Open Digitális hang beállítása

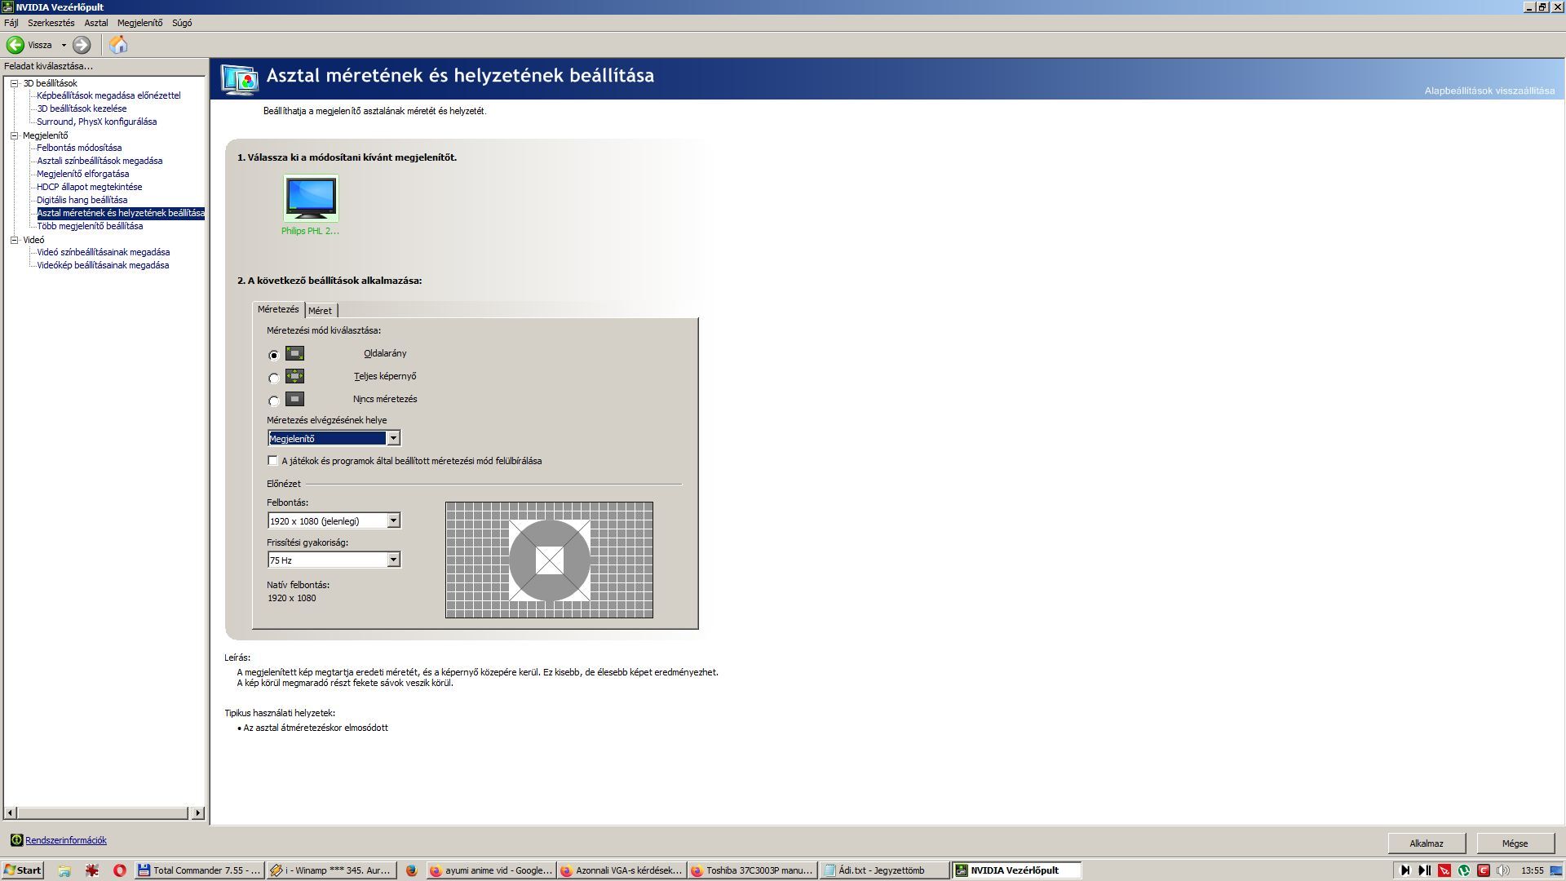coord(82,200)
